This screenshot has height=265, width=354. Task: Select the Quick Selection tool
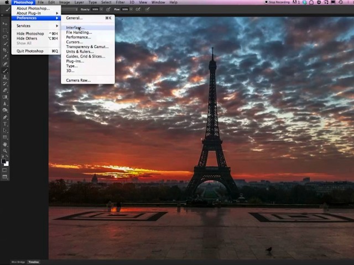5,44
